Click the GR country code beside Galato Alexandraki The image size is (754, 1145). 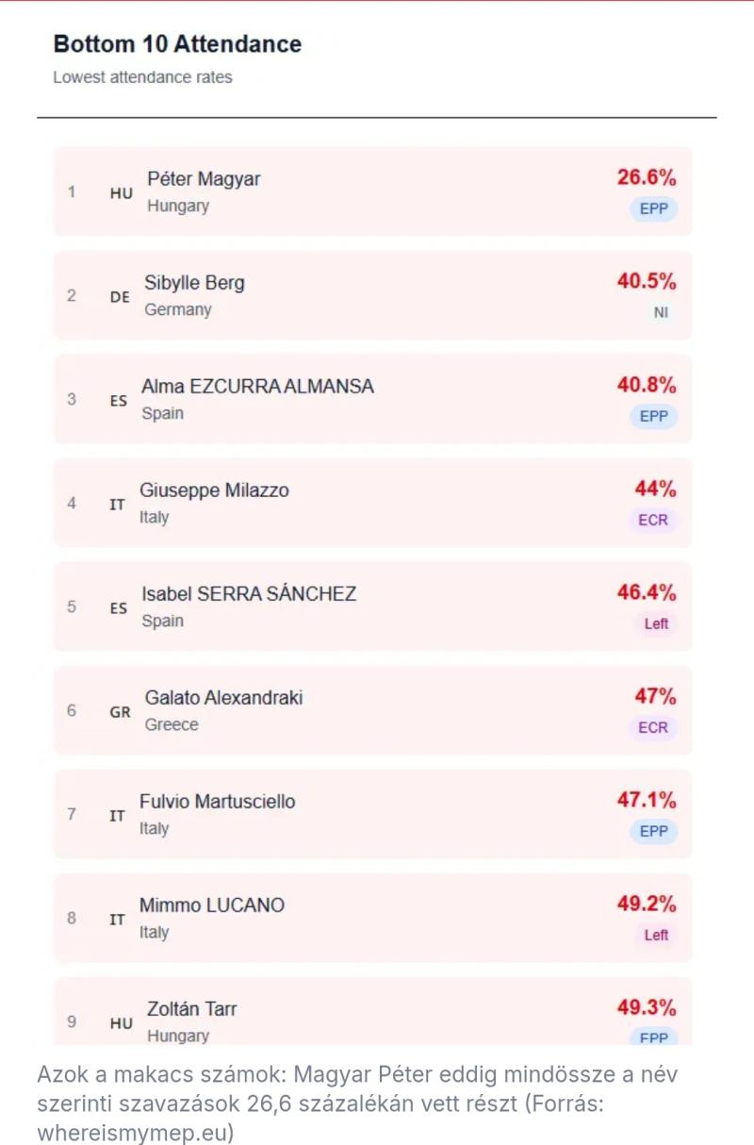(x=120, y=712)
